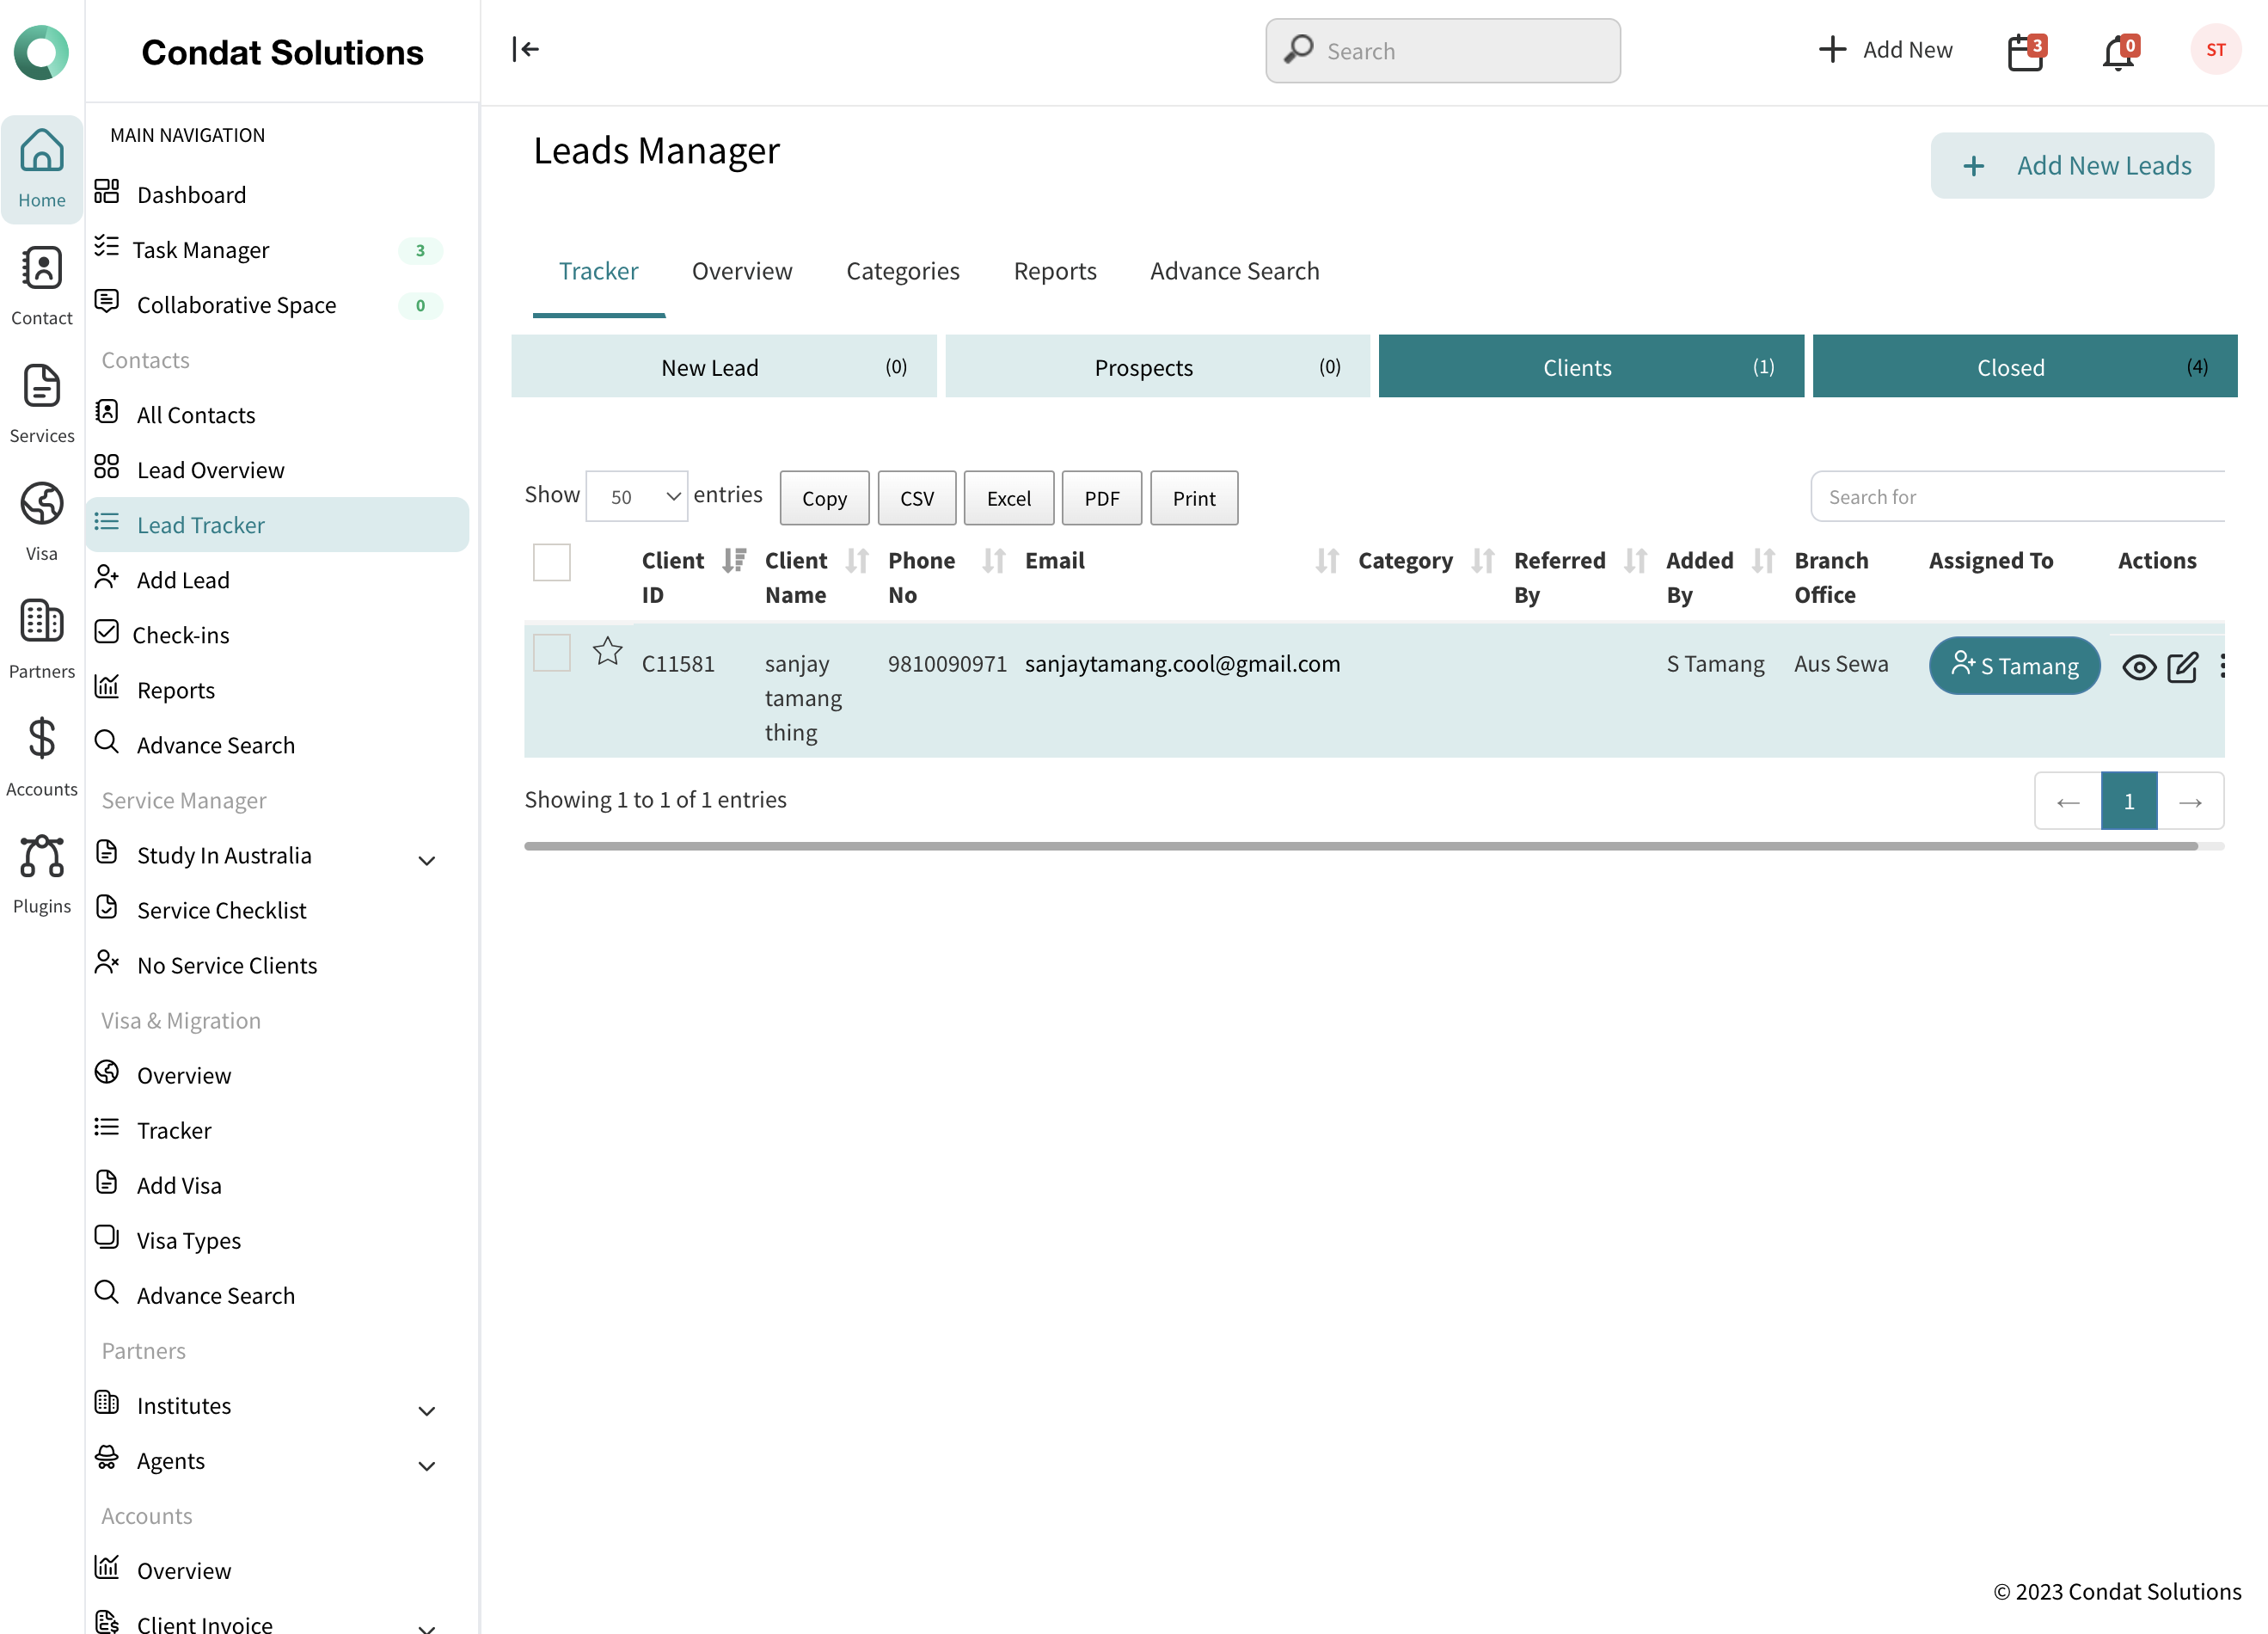Screen dimensions: 2268x1634
Task: Open the show entries 50 dropdown
Action: (x=637, y=497)
